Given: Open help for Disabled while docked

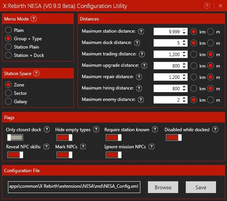Looking at the screenshot, I should coord(215,129).
